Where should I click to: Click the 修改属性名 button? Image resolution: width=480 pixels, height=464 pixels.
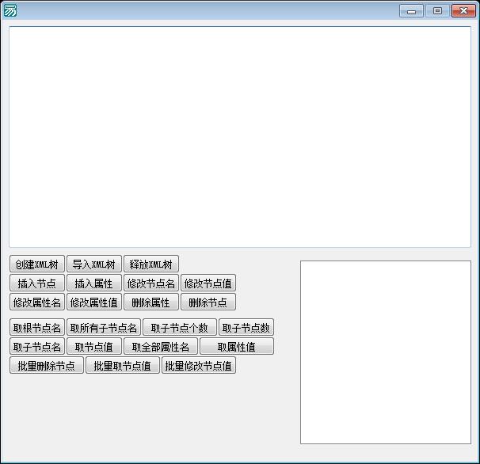pos(37,302)
